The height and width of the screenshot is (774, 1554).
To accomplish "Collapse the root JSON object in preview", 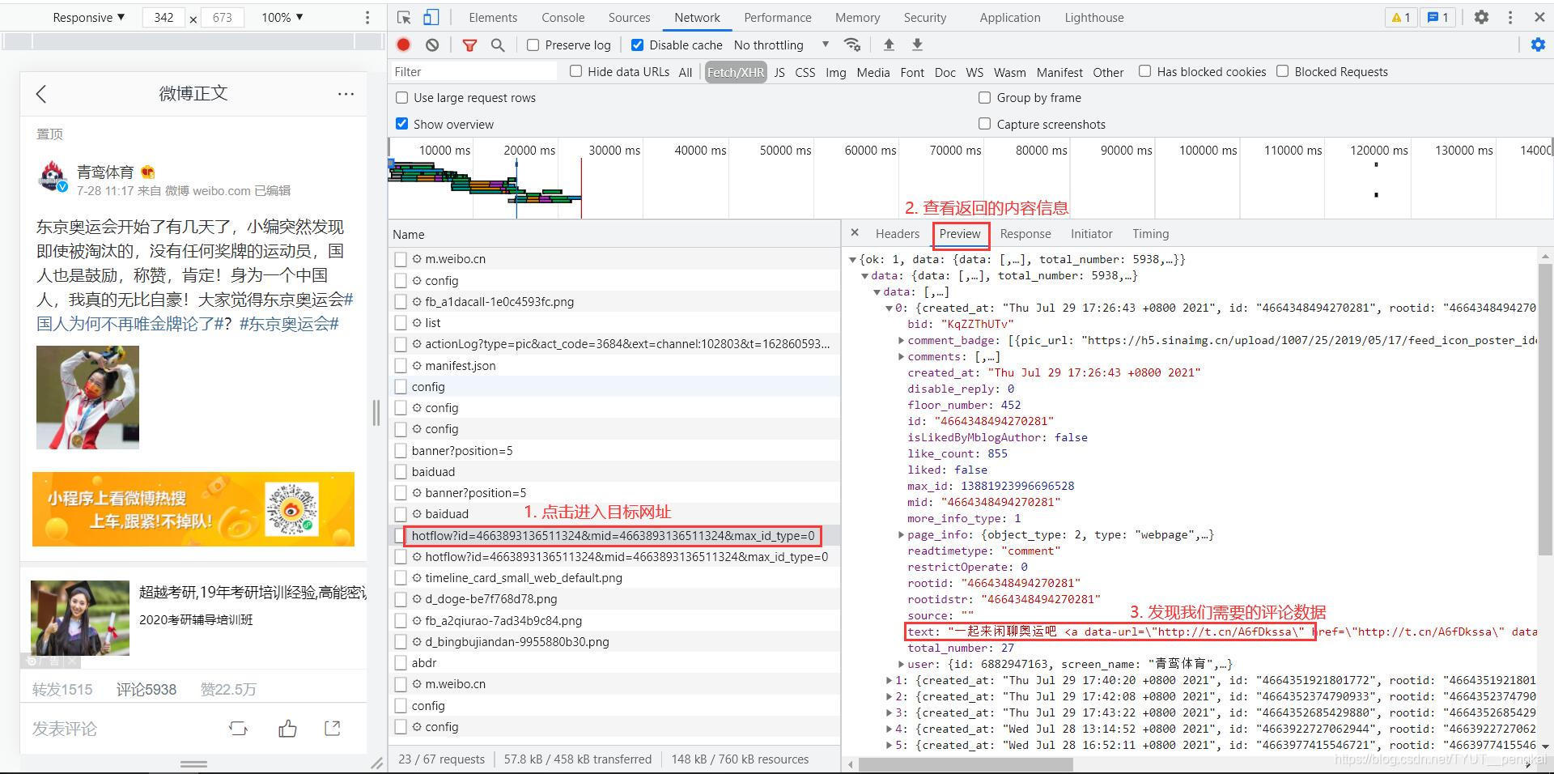I will tap(852, 260).
